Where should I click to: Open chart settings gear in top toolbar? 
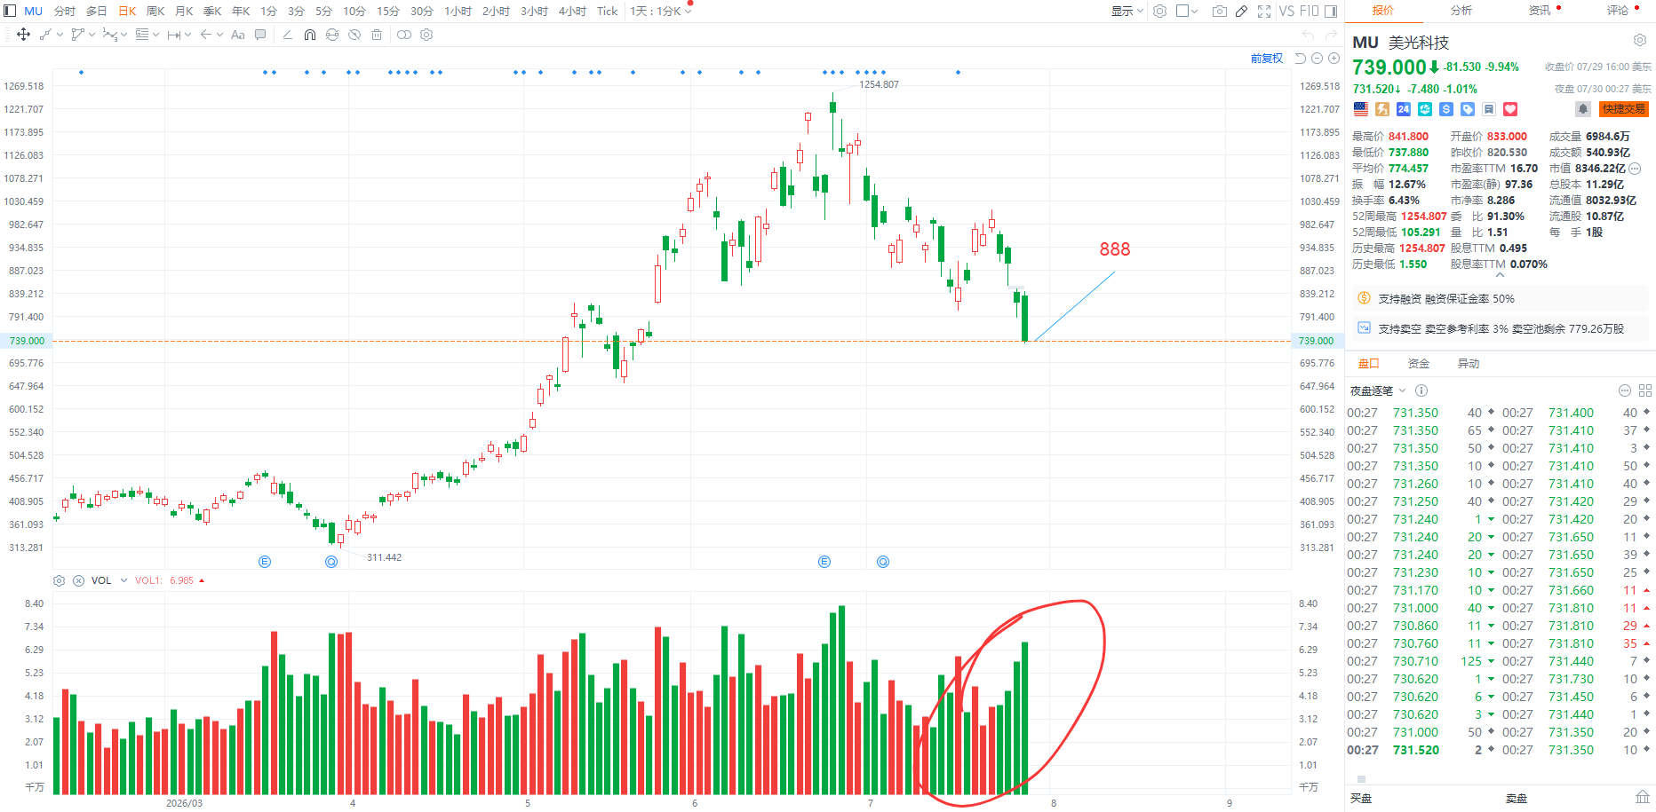[x=1159, y=11]
